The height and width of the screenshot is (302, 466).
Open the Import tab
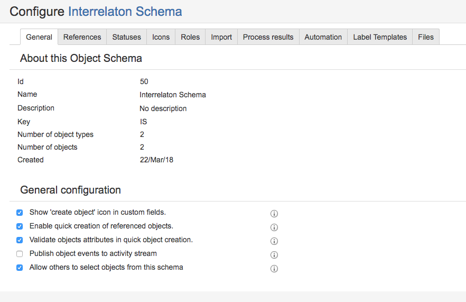pos(221,37)
